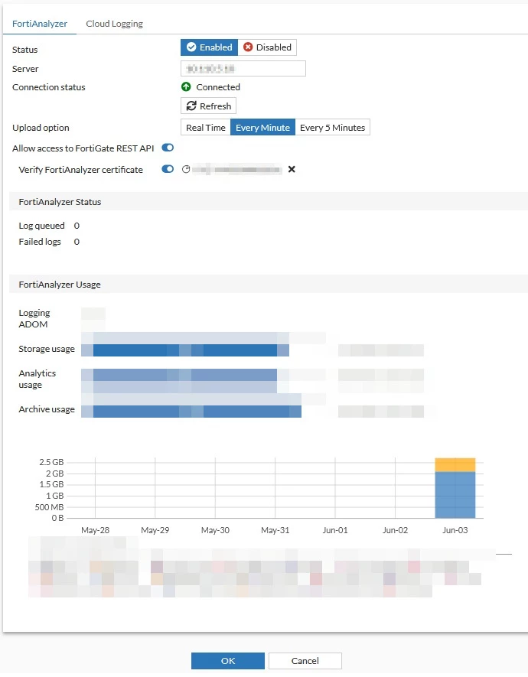Click the May-31 axis label
Screen dimensions: 528x677
[275, 530]
